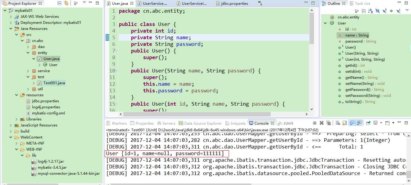Switch to UserService editor tab
The width and height of the screenshot is (411, 185).
pyautogui.click(x=152, y=4)
